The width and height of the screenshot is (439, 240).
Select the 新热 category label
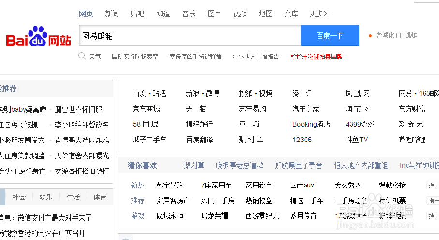[x=137, y=185]
